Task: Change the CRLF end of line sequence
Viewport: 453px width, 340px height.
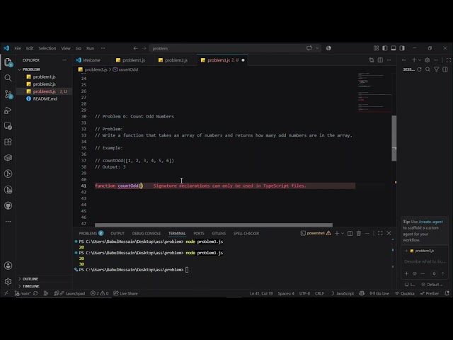Action: click(x=319, y=293)
